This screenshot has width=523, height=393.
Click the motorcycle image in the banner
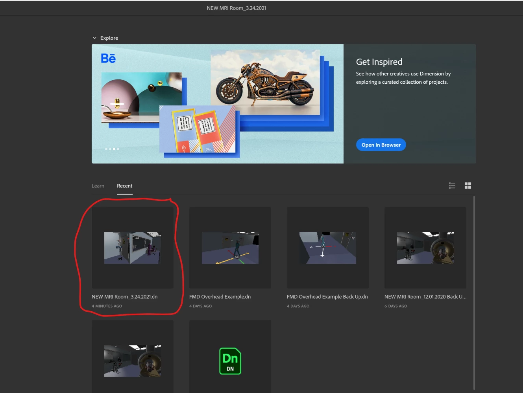click(265, 83)
